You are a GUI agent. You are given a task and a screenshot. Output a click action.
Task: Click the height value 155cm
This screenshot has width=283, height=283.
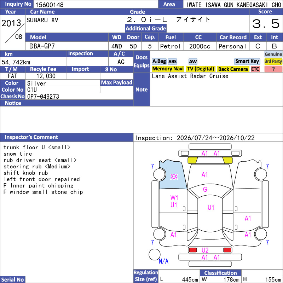pos(273,279)
